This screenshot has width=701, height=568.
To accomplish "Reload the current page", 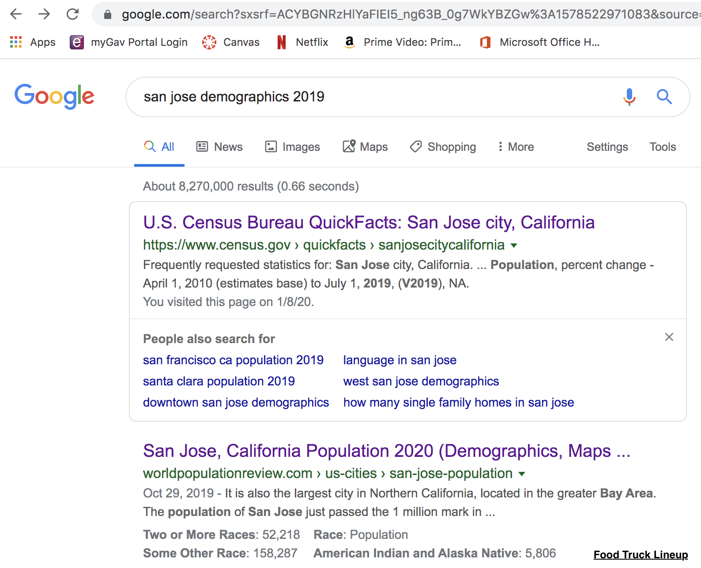I will [x=72, y=14].
